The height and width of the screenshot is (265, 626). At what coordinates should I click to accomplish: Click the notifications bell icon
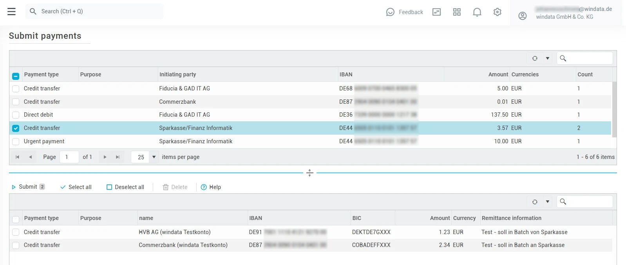(x=477, y=12)
